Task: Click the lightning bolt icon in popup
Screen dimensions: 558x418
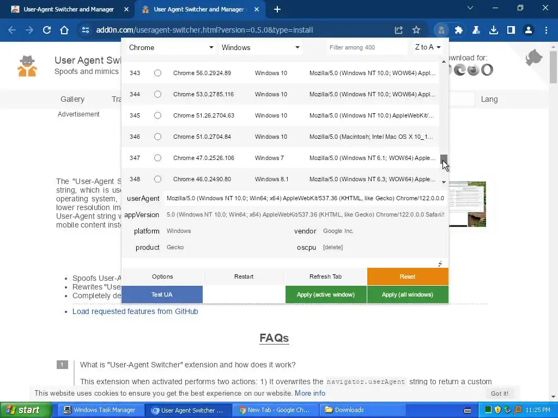Action: coord(440,264)
